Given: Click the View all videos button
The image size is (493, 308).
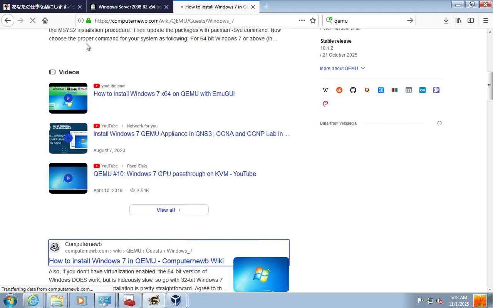Looking at the screenshot, I should 169,210.
